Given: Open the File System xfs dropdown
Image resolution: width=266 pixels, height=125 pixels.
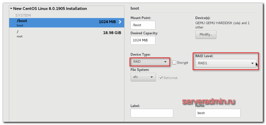Looking at the screenshot, I should 143,77.
